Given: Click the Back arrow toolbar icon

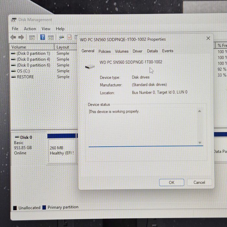Looking at the screenshot, I should point(13,37).
